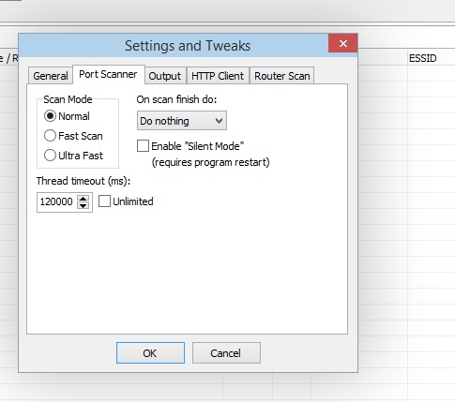
Task: Select Ultra Fast scan mode
Action: point(50,156)
